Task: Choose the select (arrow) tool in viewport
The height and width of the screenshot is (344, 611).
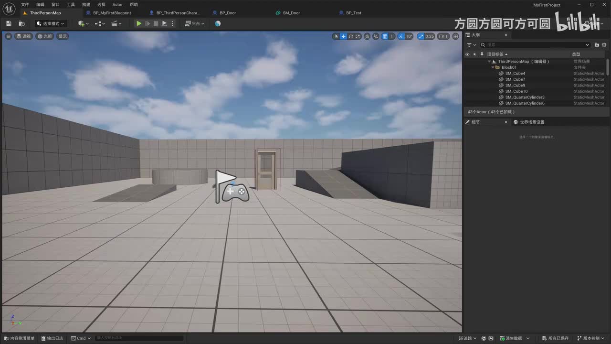Action: pos(336,36)
